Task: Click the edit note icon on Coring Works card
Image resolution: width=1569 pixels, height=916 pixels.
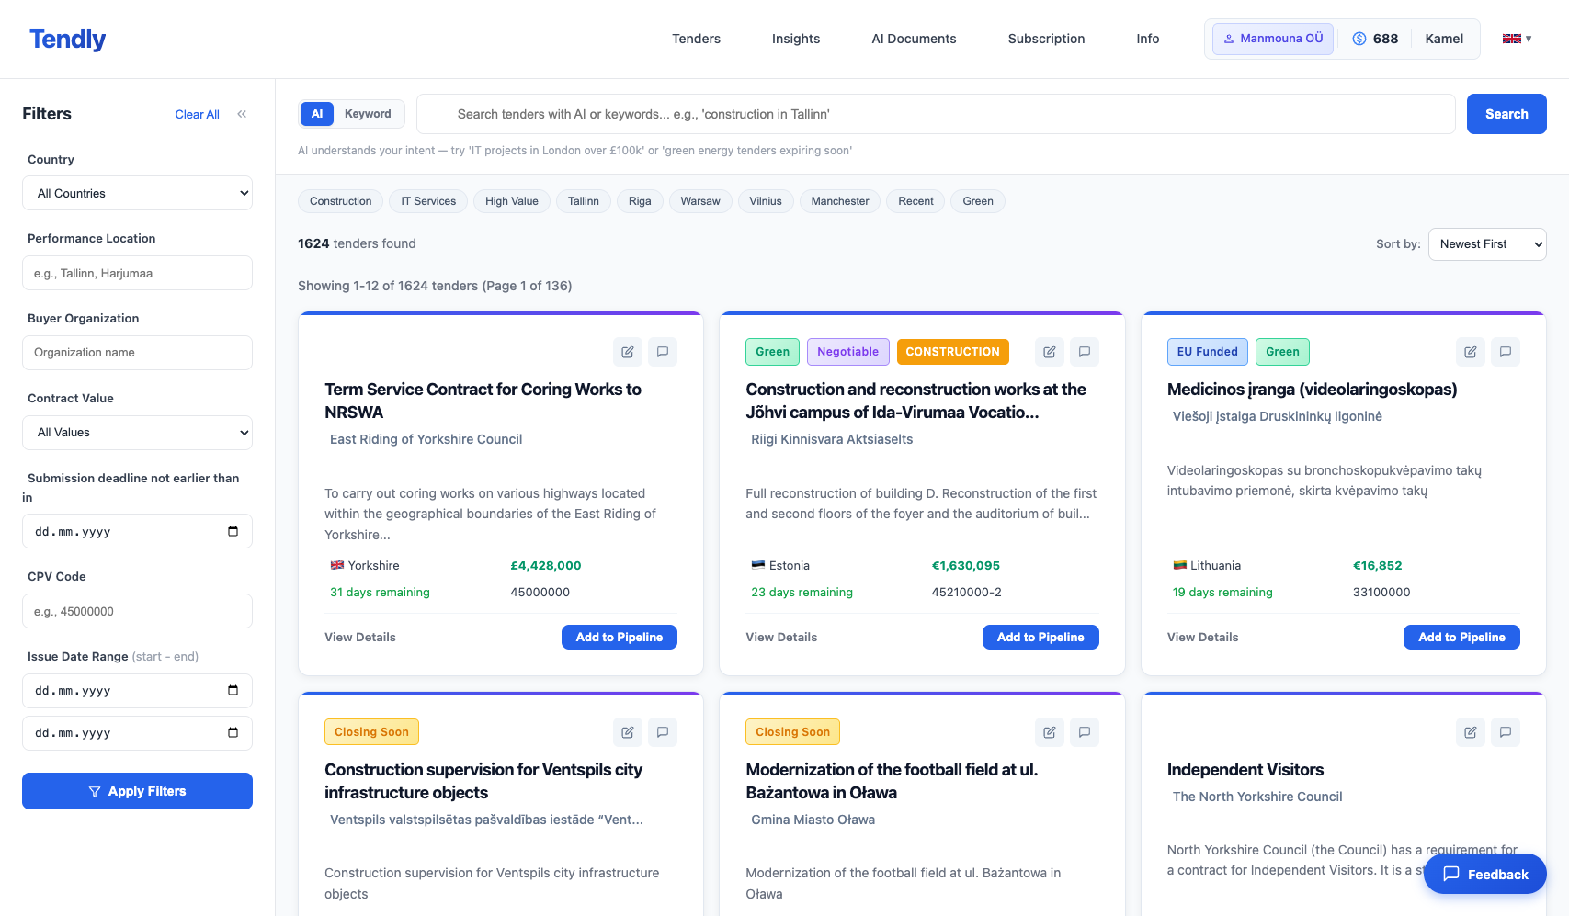Action: pyautogui.click(x=628, y=352)
